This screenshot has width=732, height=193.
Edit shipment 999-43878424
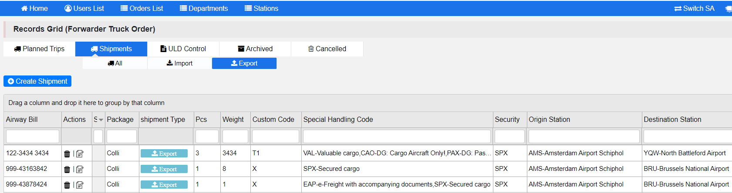(80, 185)
